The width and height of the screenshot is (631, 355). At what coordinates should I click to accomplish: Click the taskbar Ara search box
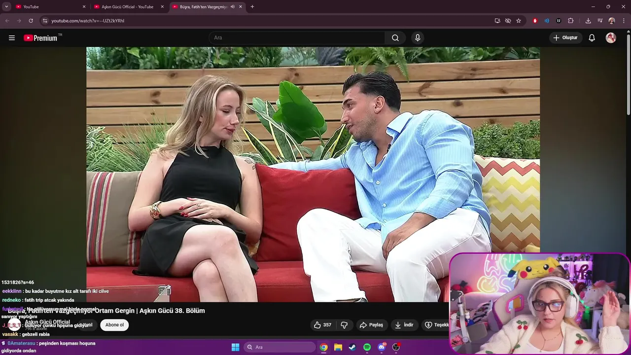coord(280,347)
